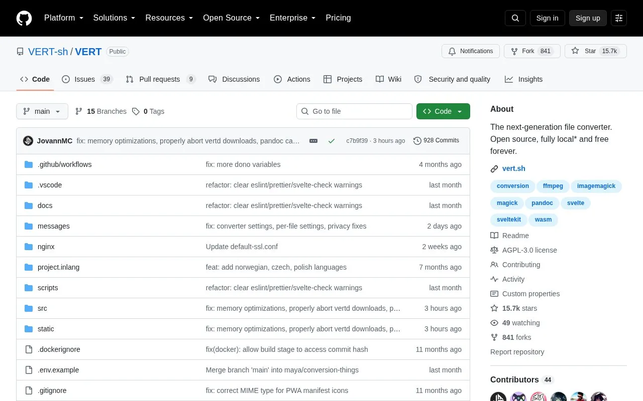This screenshot has height=401, width=643.
Task: Open Security and quality tab
Action: tap(452, 79)
